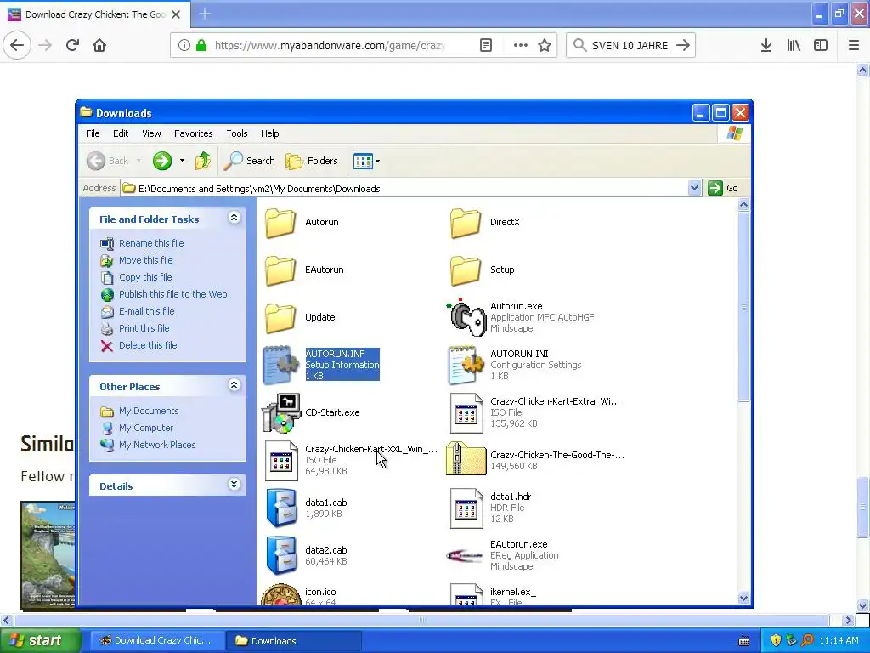Click the Up folder toolbar icon

click(203, 161)
